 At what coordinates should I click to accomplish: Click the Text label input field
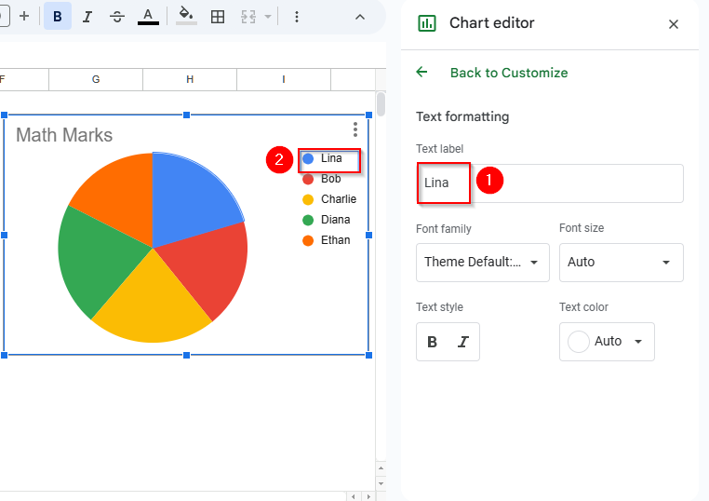point(549,183)
